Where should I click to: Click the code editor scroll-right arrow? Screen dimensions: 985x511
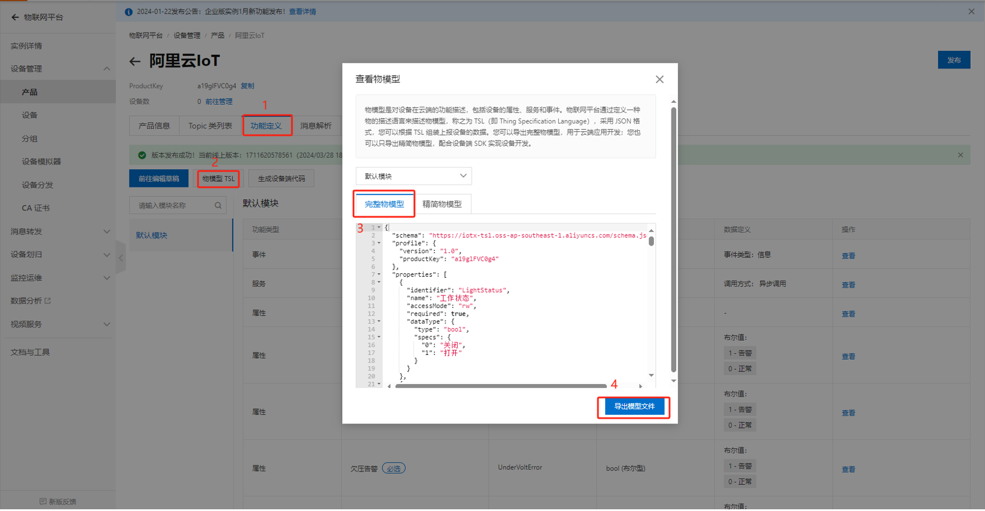point(641,386)
